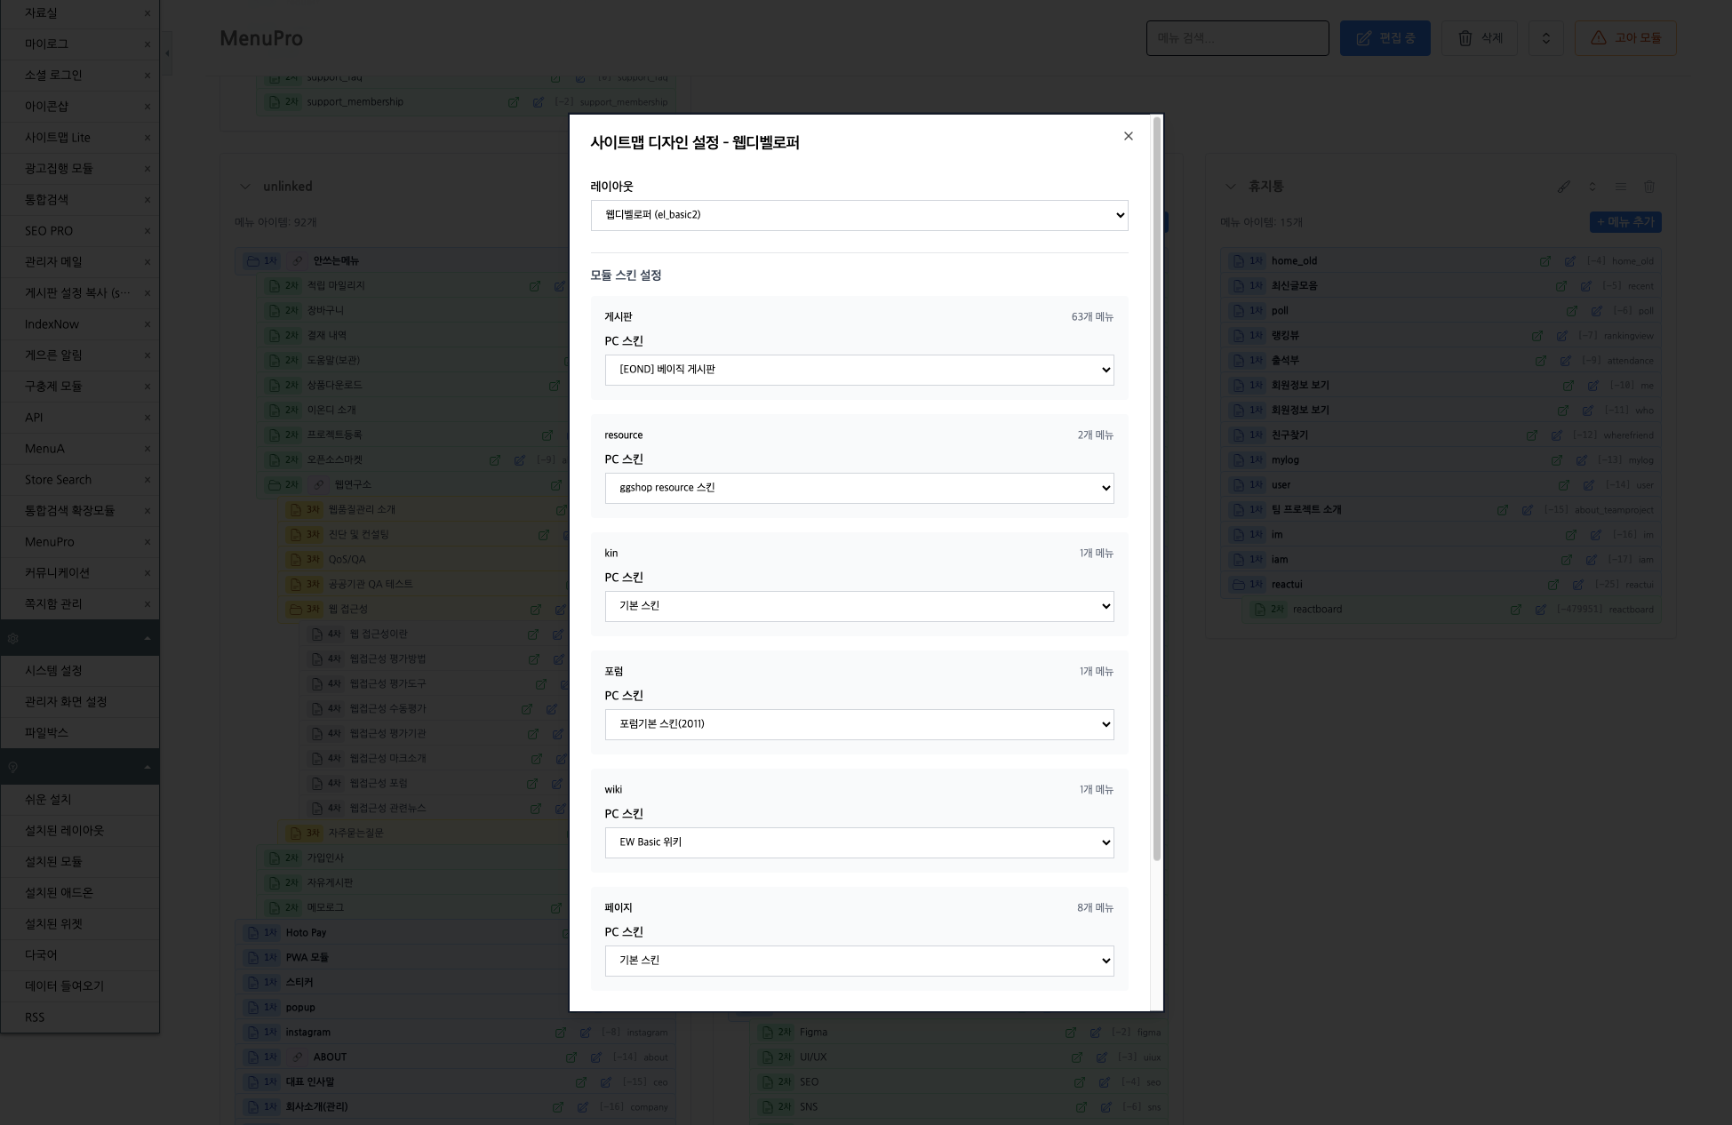Click the × icon beside MenuPro in sidebar
Screen dimensions: 1732x1125
[x=148, y=542]
